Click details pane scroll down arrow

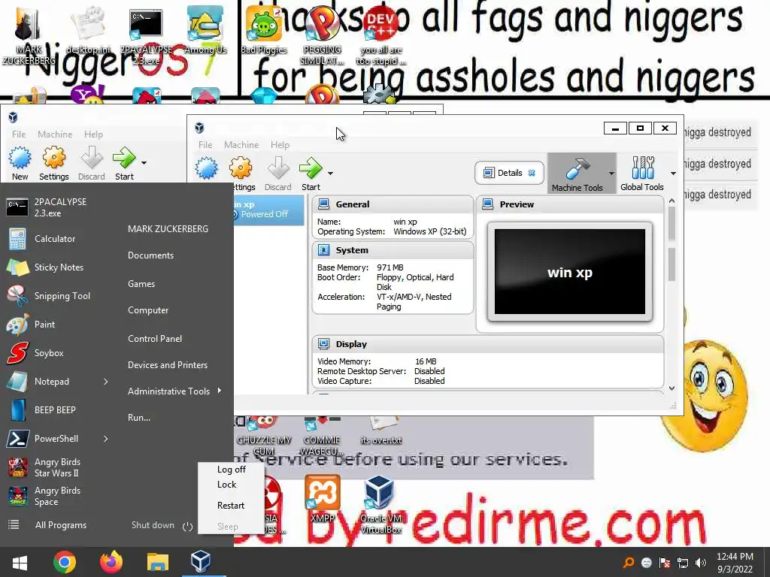[x=671, y=388]
